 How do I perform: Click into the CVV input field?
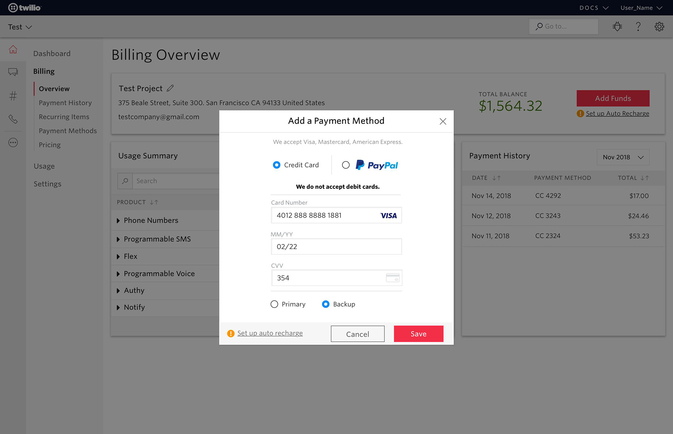(x=329, y=278)
